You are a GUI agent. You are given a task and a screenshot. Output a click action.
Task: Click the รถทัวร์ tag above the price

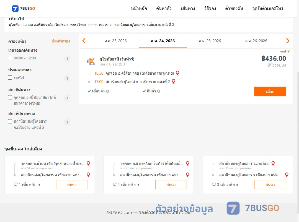click(285, 51)
